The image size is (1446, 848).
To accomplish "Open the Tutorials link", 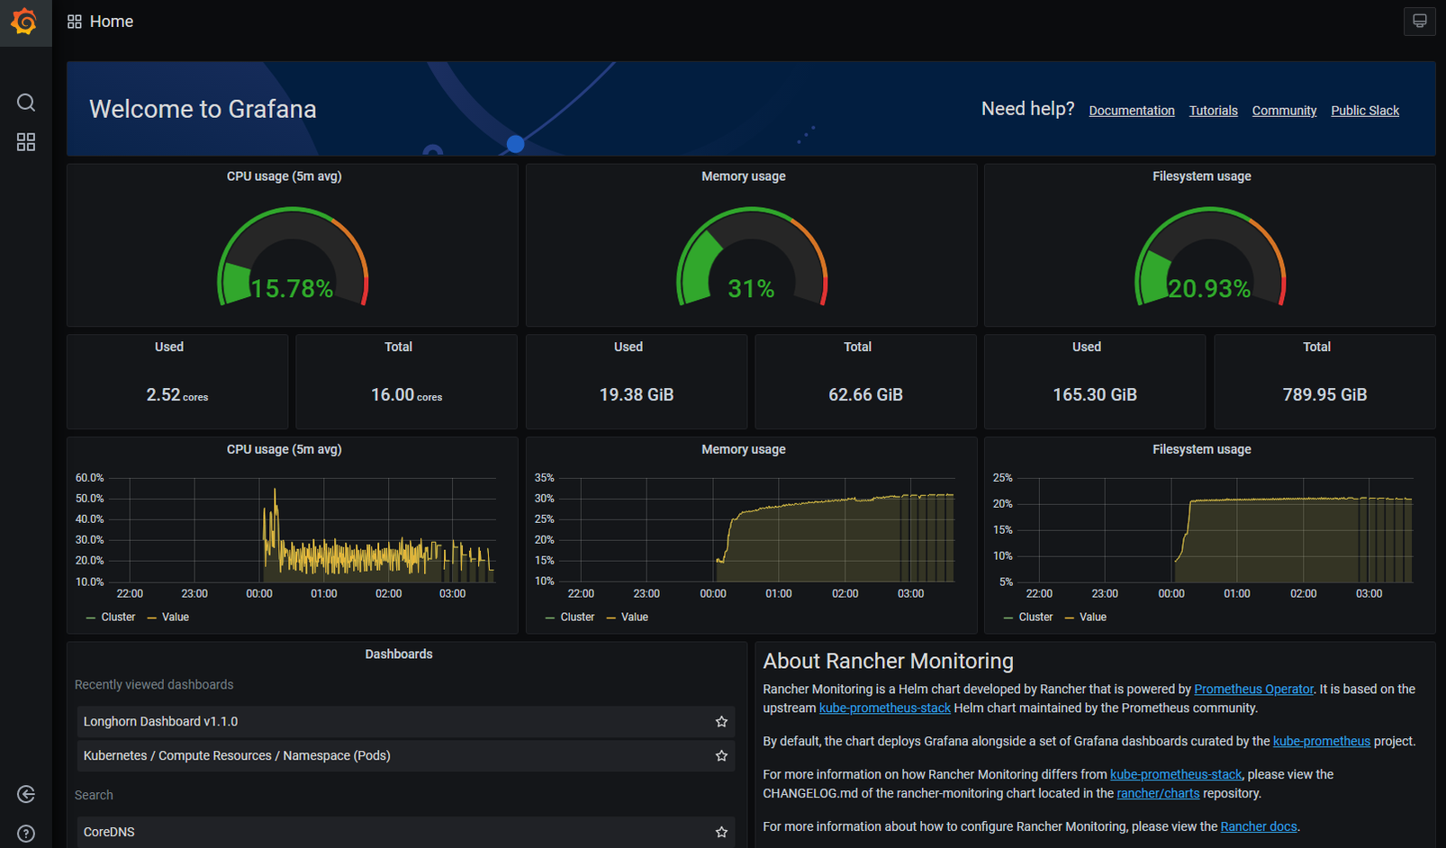I will 1213,111.
